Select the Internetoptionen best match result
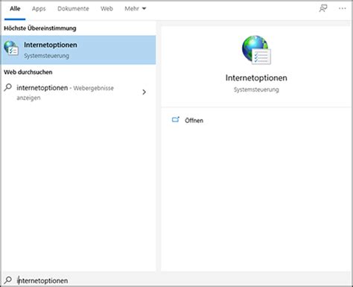 tap(79, 50)
